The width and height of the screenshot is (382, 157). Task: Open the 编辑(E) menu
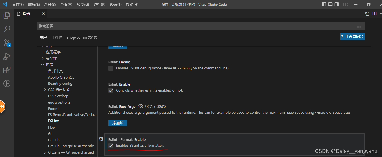pos(34,5)
